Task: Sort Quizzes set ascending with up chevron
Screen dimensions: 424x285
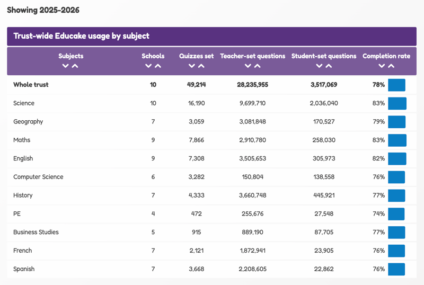Action: point(201,66)
